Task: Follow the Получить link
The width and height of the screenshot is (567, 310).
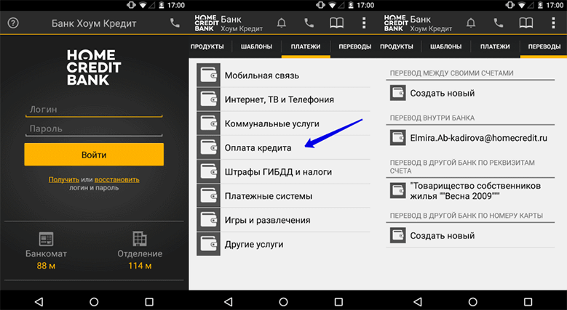Action: pos(64,179)
